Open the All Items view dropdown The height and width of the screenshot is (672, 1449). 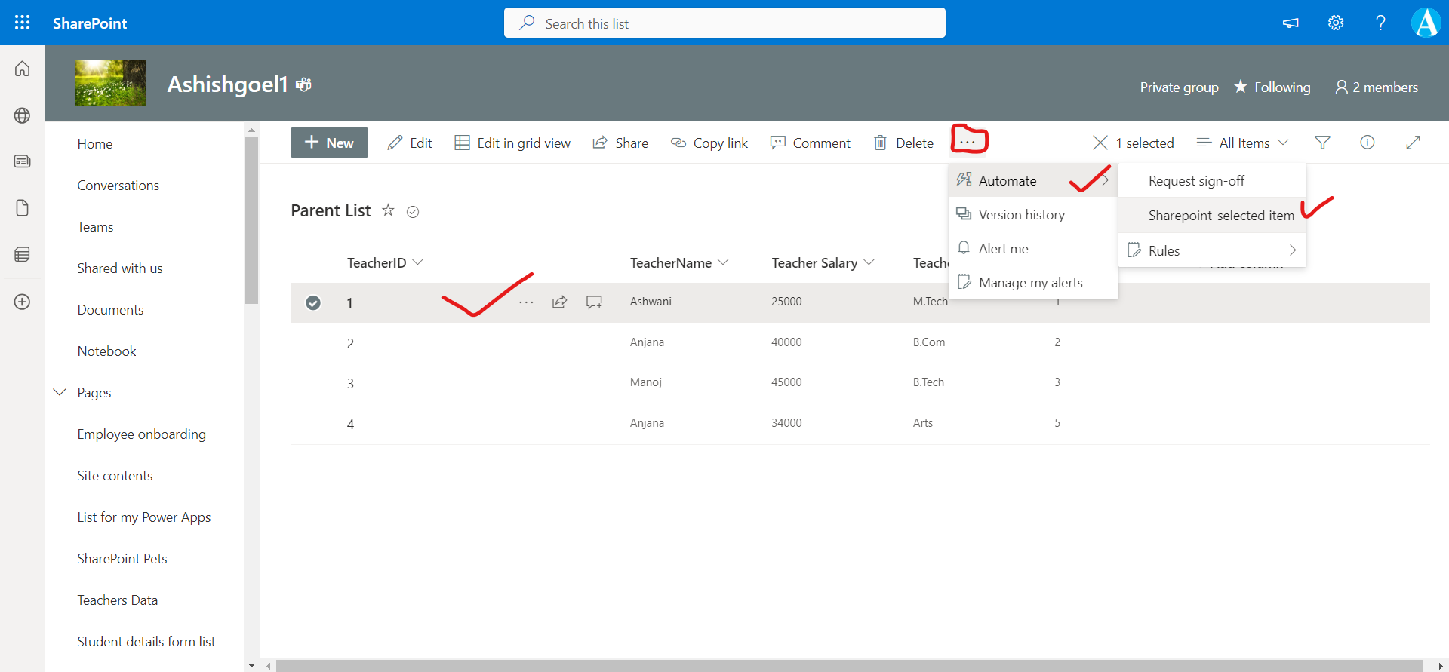[1243, 143]
